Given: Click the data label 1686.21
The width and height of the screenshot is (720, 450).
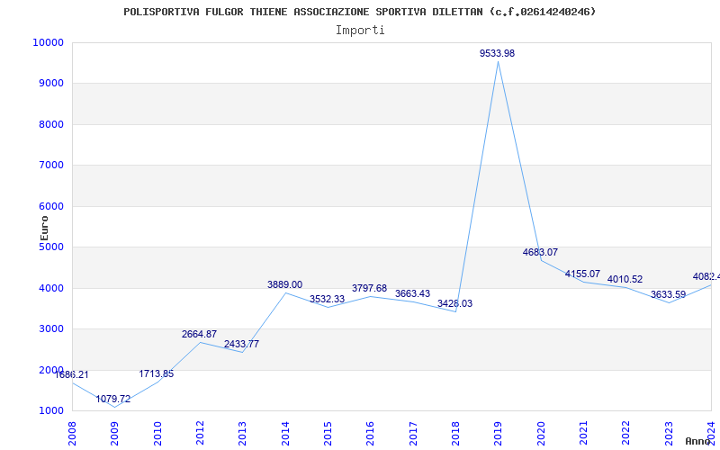Looking at the screenshot, I should [72, 374].
